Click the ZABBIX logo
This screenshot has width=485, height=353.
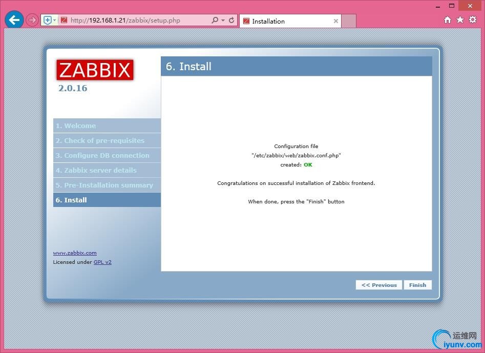click(95, 70)
